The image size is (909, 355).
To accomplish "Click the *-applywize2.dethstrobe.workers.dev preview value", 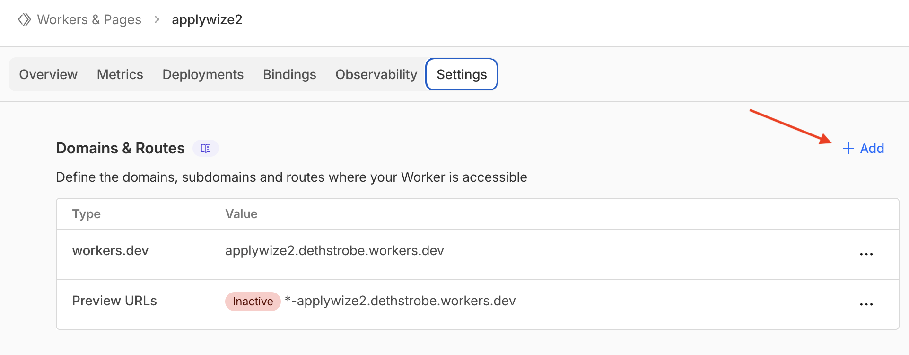I will [x=400, y=301].
